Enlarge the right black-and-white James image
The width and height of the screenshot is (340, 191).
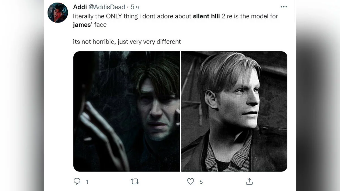(234, 111)
